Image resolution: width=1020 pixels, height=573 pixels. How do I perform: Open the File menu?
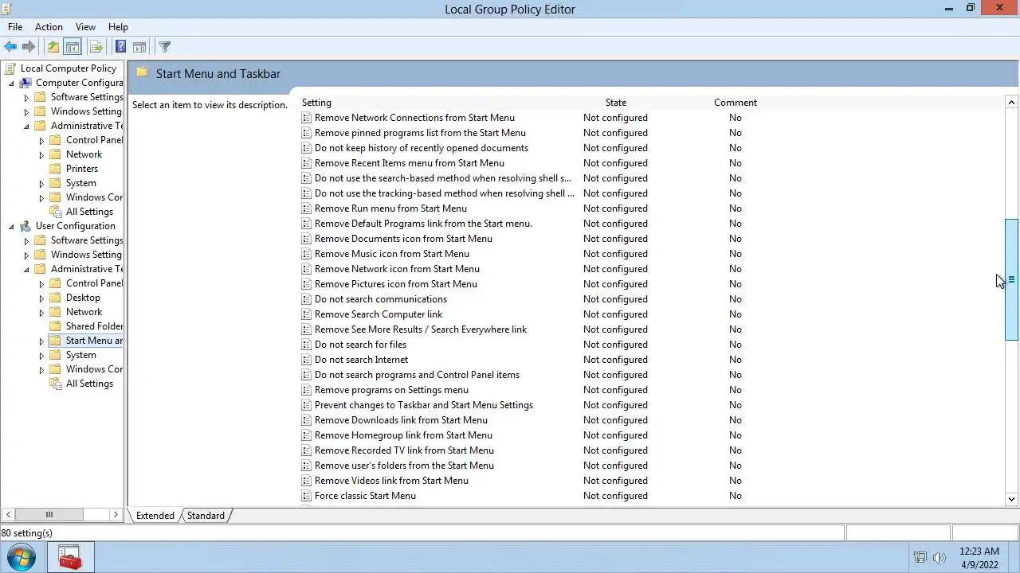pos(15,27)
